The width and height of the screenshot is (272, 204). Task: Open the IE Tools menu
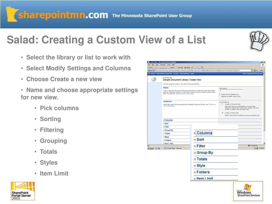(x=169, y=65)
